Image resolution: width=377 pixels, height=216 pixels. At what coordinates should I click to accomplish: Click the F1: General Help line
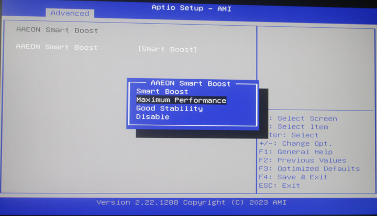click(x=296, y=152)
